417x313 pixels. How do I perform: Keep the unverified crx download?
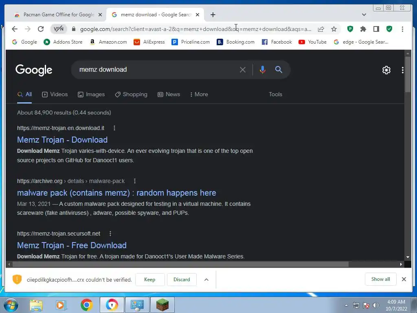point(150,280)
